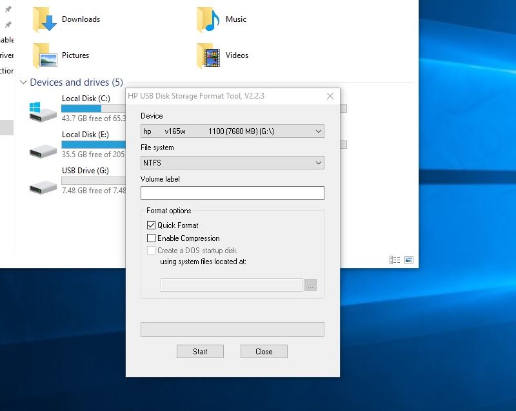Click the Downloads folder label
The height and width of the screenshot is (411, 516).
point(81,19)
